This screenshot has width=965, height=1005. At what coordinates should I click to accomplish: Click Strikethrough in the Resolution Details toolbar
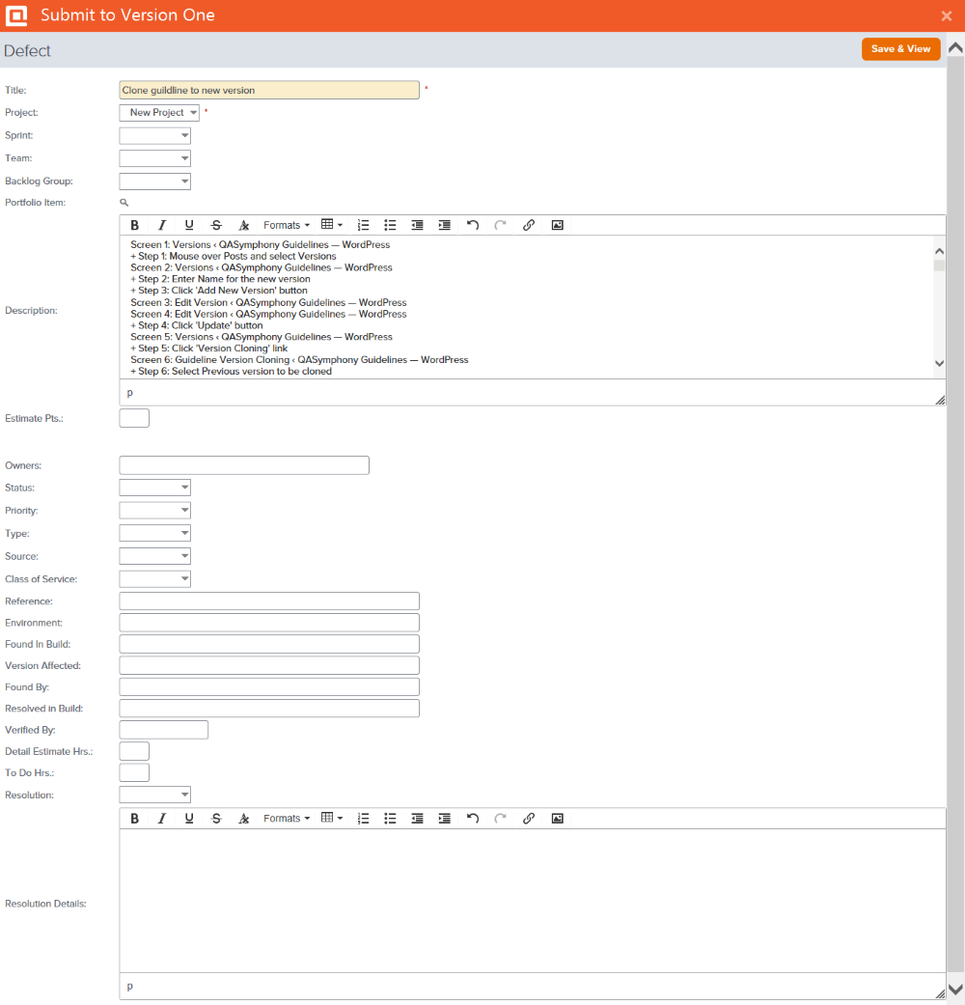(x=216, y=819)
